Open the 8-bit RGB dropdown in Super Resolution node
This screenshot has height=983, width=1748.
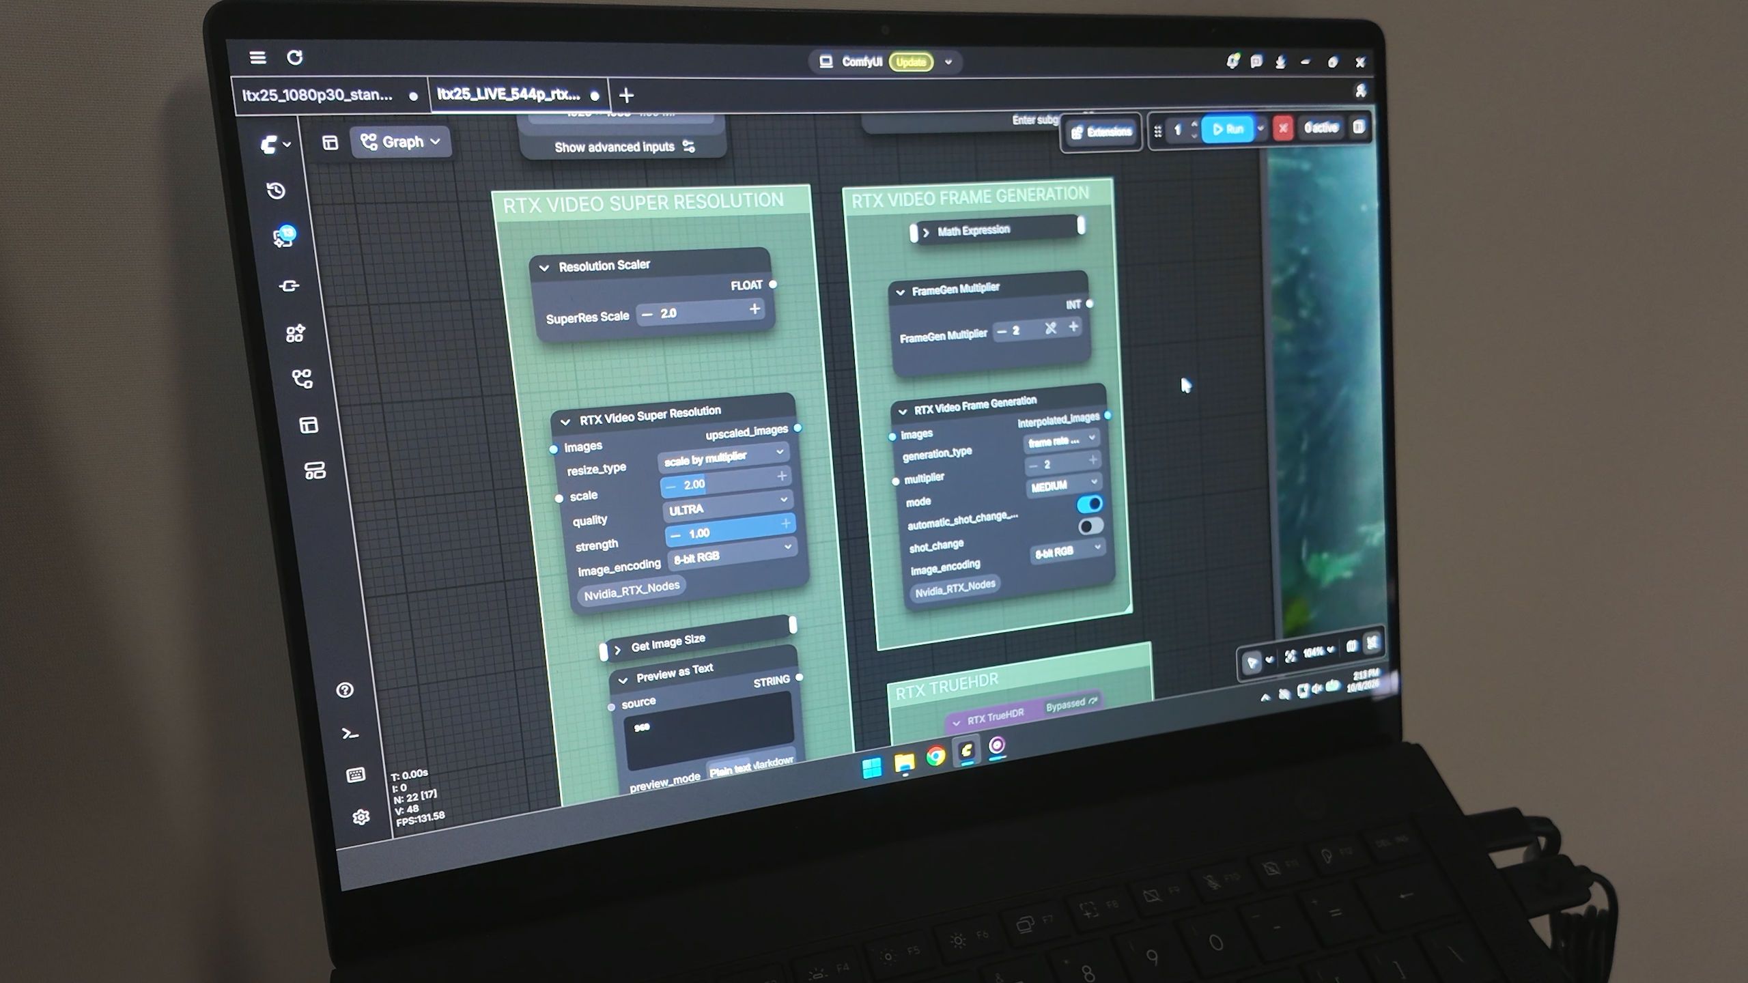(732, 554)
